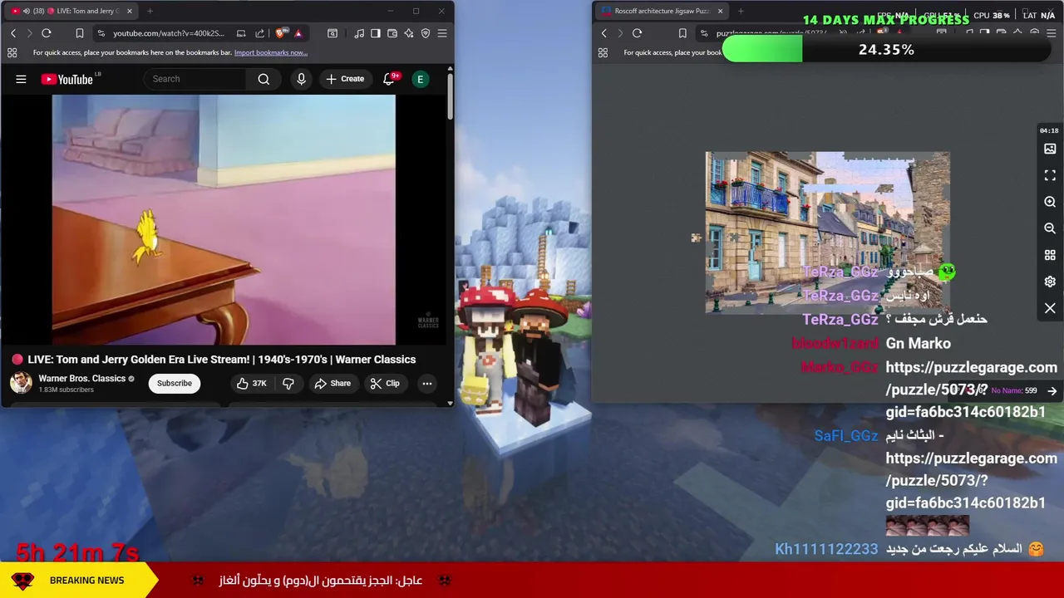The image size is (1064, 598).
Task: Like the video with 37K likes
Action: click(251, 383)
